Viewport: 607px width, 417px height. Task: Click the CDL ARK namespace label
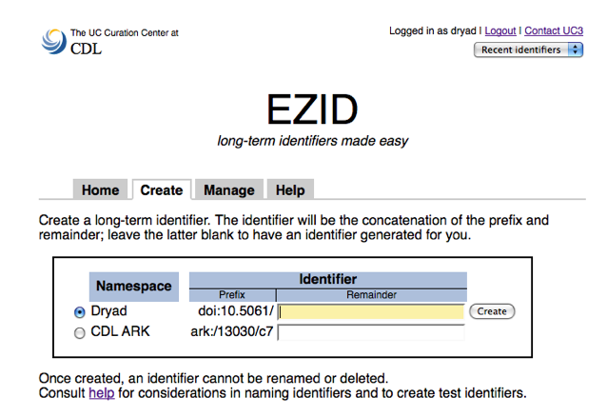click(120, 331)
